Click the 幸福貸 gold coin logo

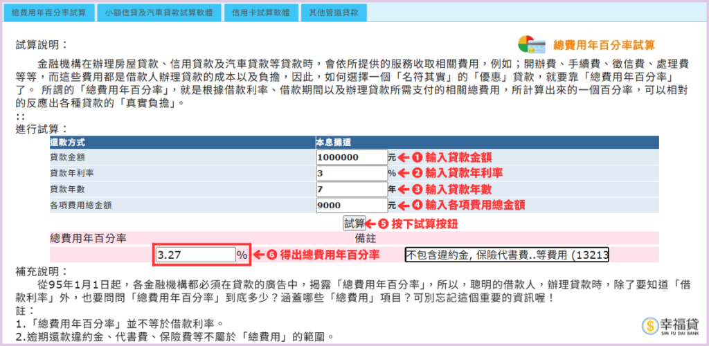click(651, 326)
